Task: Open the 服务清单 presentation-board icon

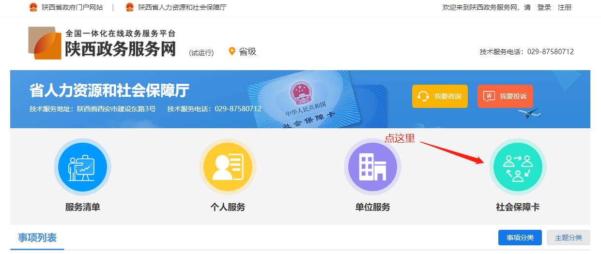Action: click(x=82, y=167)
